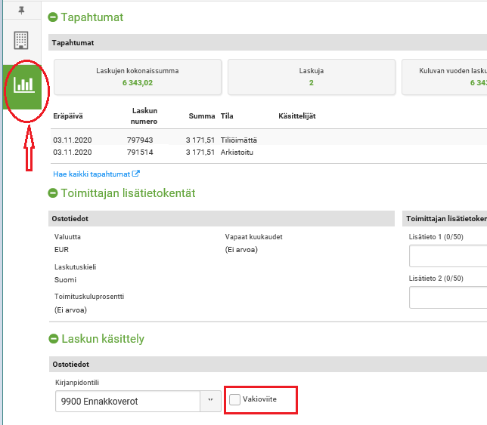The image size is (487, 425).
Task: Click the Laskuja count card
Action: (311, 77)
